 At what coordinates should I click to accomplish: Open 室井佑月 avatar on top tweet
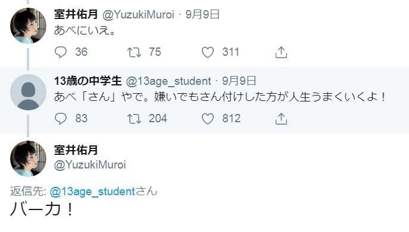click(x=28, y=26)
